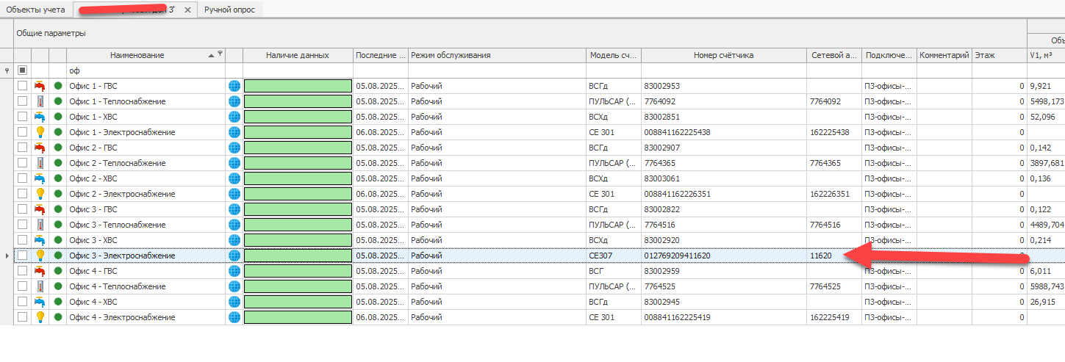
Task: Open the filter row pin icon at far left
Action: coord(7,70)
